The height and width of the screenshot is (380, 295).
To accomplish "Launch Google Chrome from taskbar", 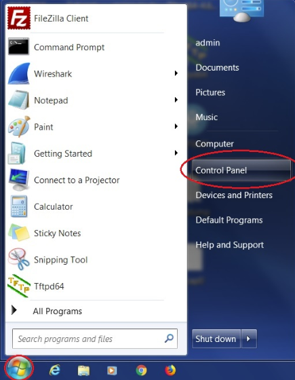I will pyautogui.click(x=141, y=370).
